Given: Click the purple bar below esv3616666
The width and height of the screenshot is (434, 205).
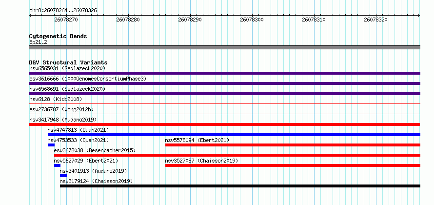Looking at the screenshot, I should [x=224, y=83].
